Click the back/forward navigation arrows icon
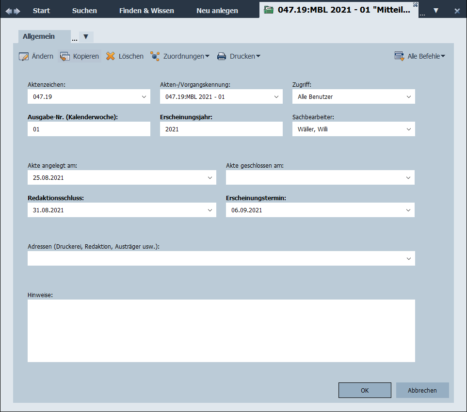The image size is (467, 412). pyautogui.click(x=13, y=11)
